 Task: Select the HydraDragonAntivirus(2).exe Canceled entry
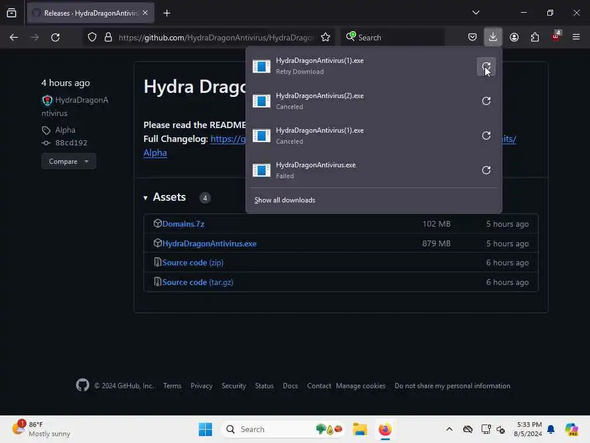361,101
